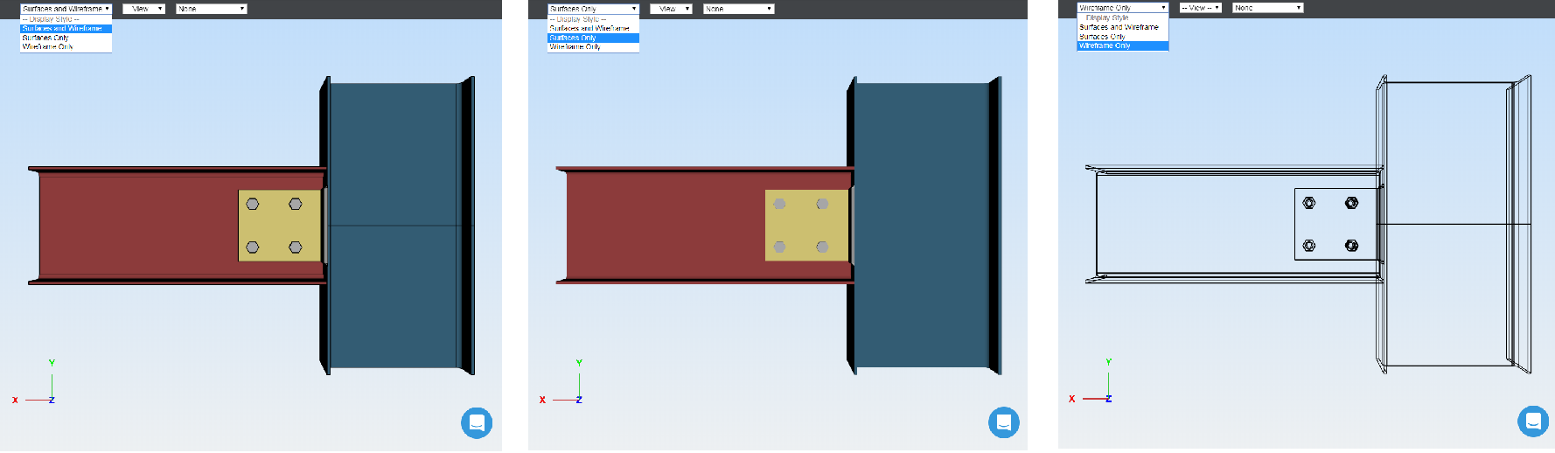Open 'Surfaces and Wireframe' display style dropdown

(66, 9)
